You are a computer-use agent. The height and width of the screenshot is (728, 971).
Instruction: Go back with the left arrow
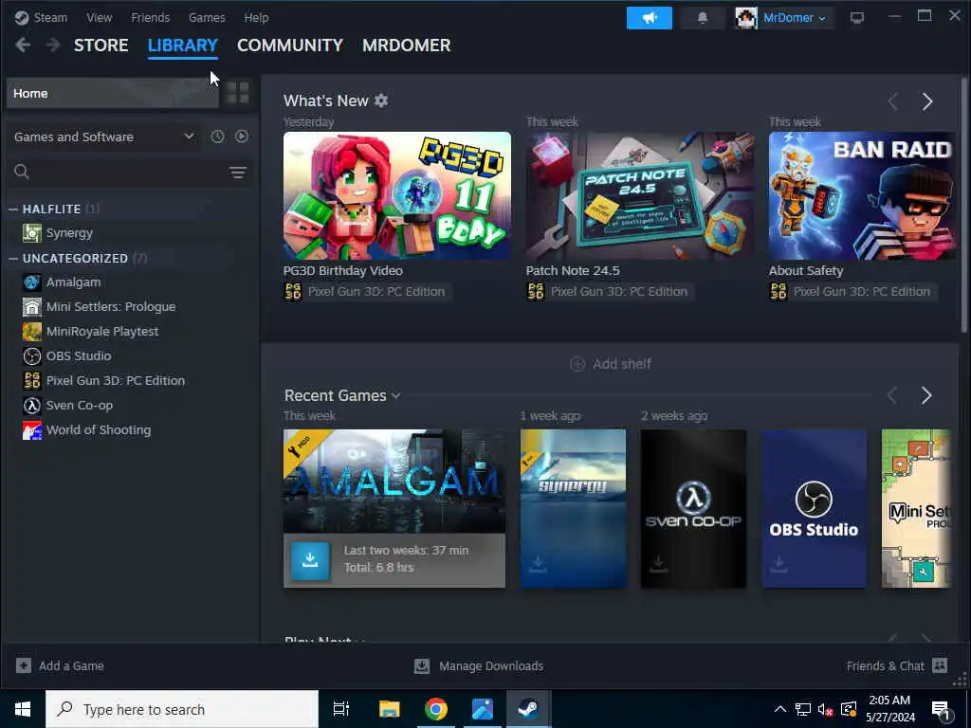23,45
